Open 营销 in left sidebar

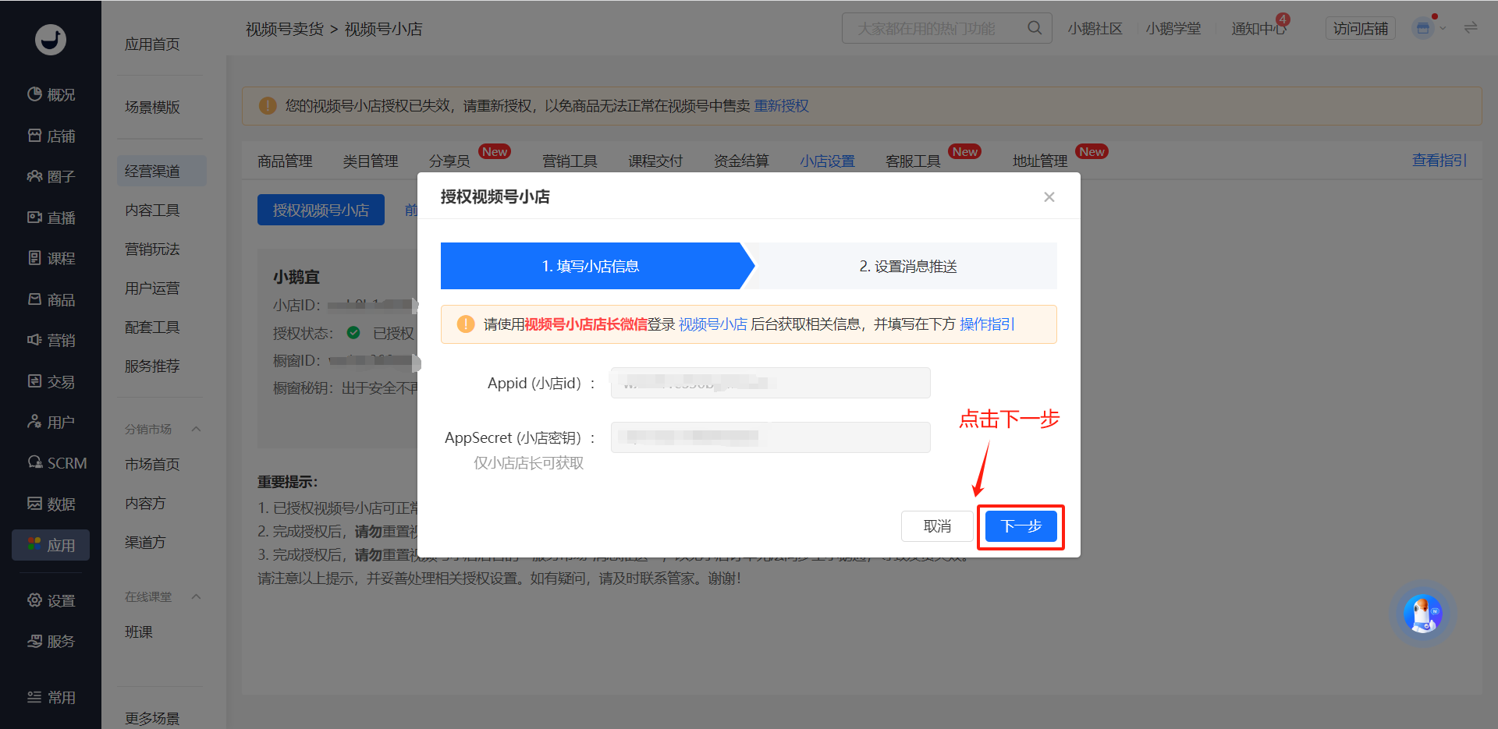pyautogui.click(x=51, y=340)
